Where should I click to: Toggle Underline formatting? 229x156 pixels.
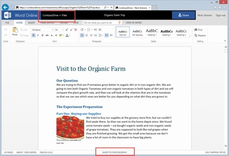42,35
